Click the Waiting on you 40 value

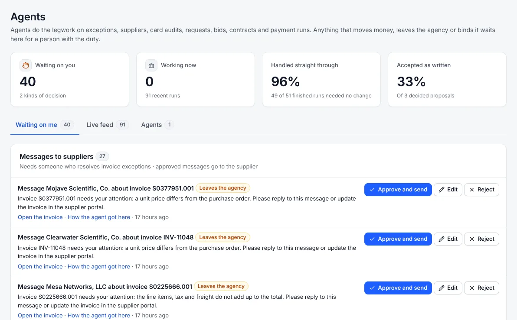coord(28,82)
